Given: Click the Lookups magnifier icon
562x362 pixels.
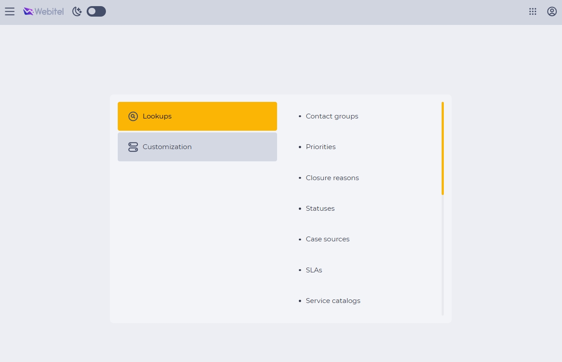Looking at the screenshot, I should pyautogui.click(x=133, y=116).
